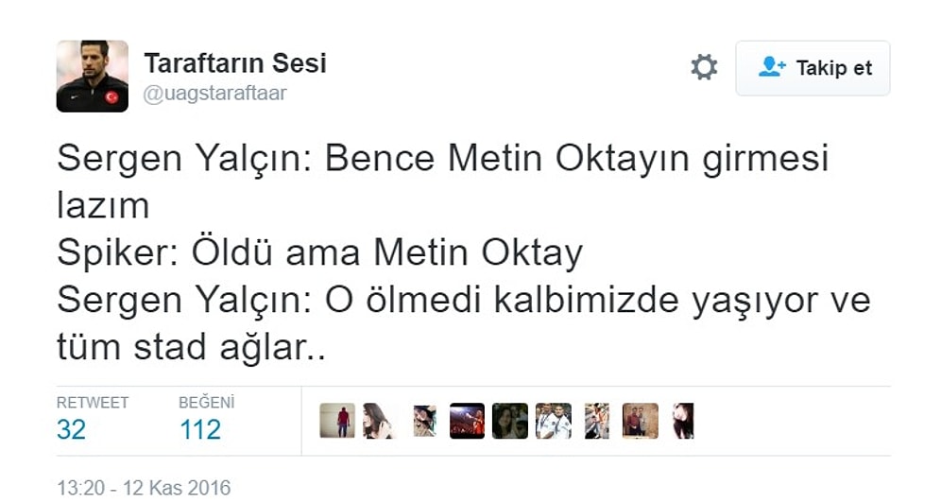Click the dark green-tinted couple avatar
The image size is (941, 503).
click(510, 421)
